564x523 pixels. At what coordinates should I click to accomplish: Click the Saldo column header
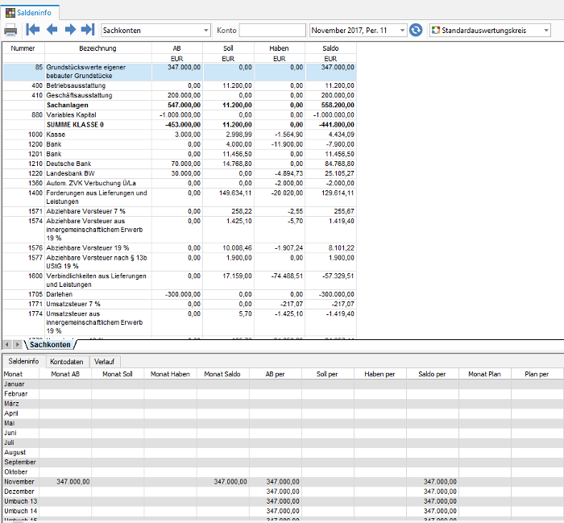330,48
